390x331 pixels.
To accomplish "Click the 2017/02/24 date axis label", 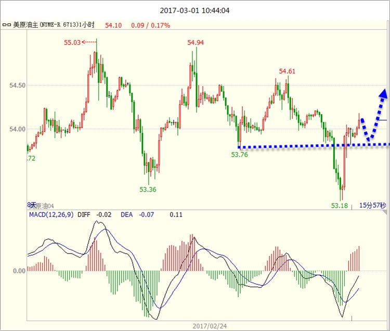I will pyautogui.click(x=210, y=326).
